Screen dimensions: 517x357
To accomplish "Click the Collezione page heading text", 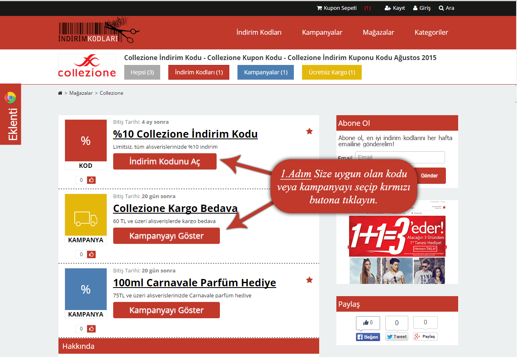I will tap(280, 58).
